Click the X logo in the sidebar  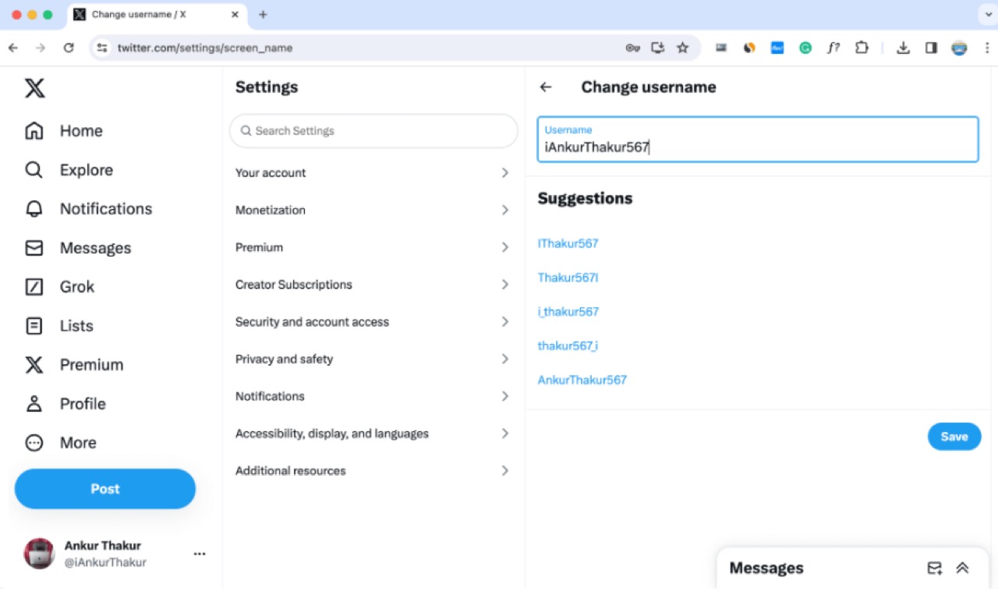click(34, 88)
